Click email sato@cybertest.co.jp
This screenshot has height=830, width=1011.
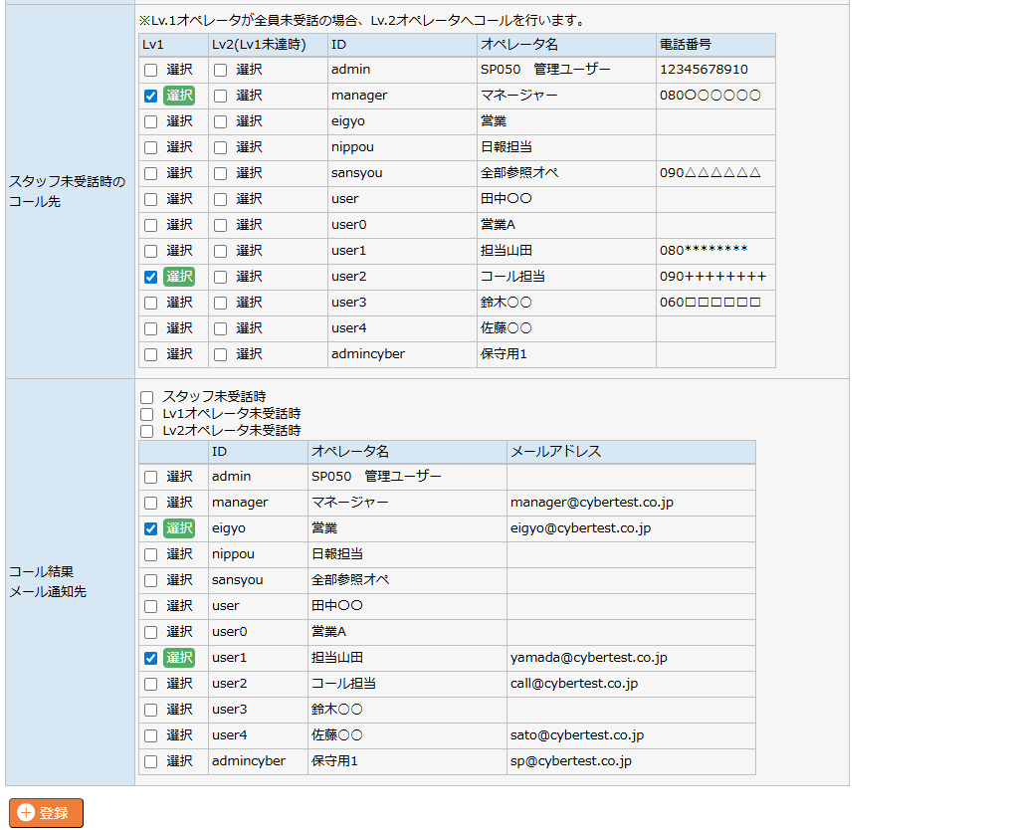point(577,735)
